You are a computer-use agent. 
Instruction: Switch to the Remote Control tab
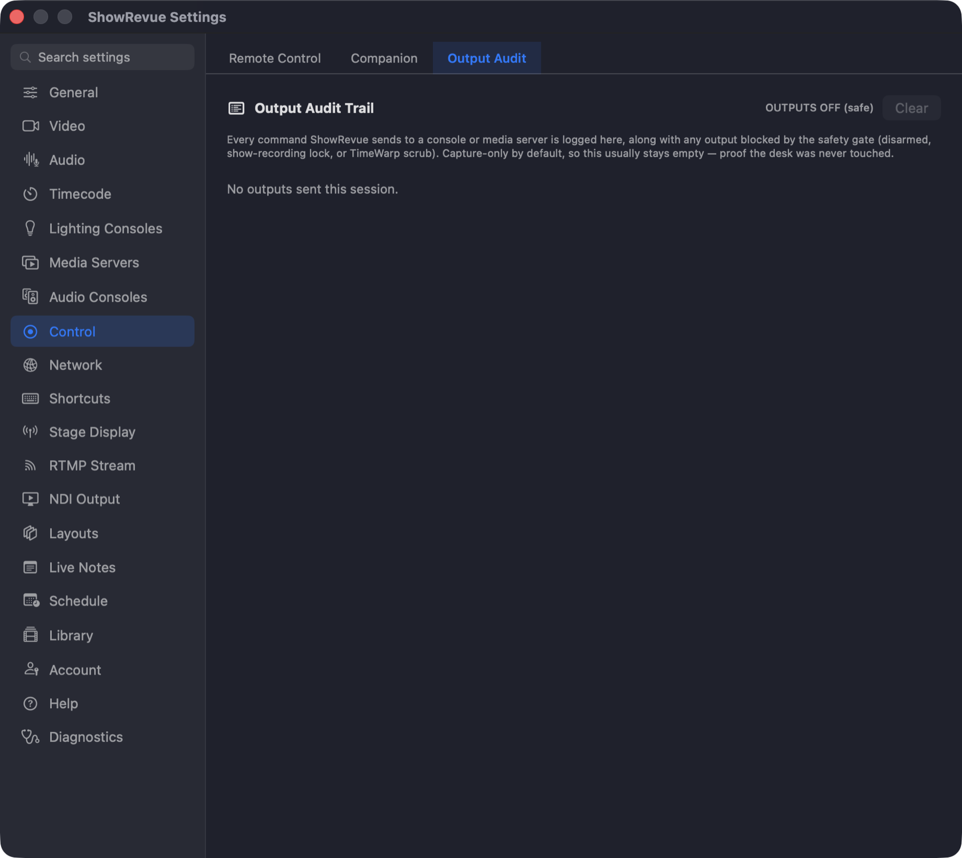[x=275, y=58]
